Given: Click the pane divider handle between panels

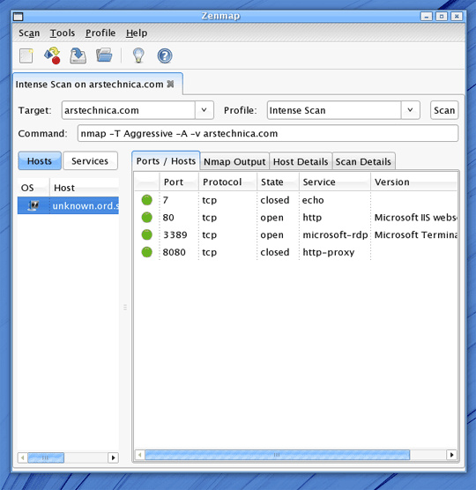Looking at the screenshot, I should coord(125,308).
